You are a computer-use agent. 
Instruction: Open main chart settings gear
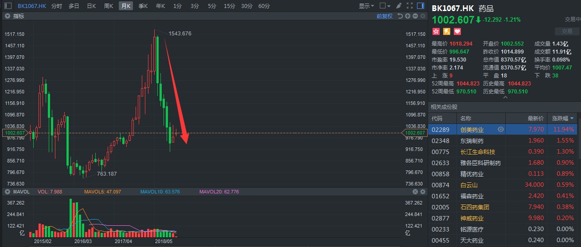(422, 16)
